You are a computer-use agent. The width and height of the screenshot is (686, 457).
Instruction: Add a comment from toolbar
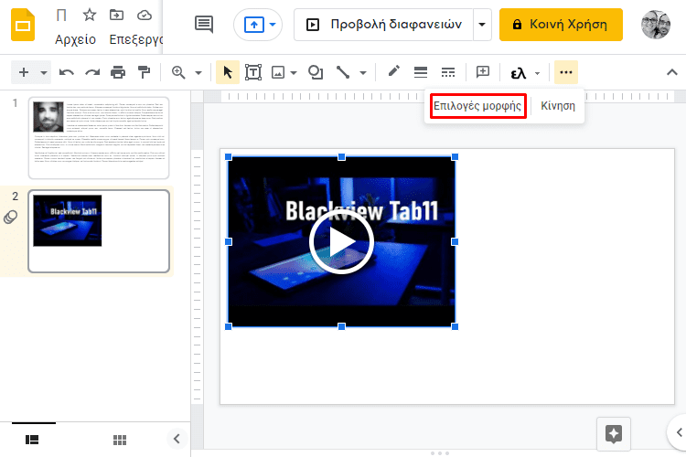point(483,72)
